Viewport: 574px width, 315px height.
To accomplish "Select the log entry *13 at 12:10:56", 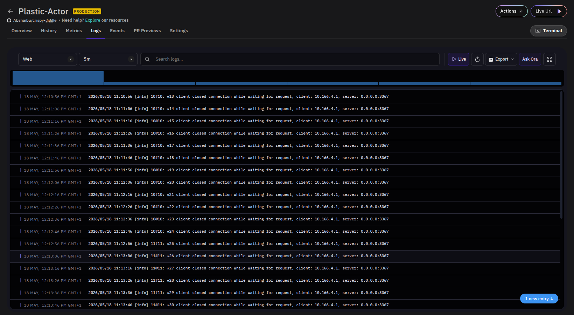I will click(x=285, y=97).
